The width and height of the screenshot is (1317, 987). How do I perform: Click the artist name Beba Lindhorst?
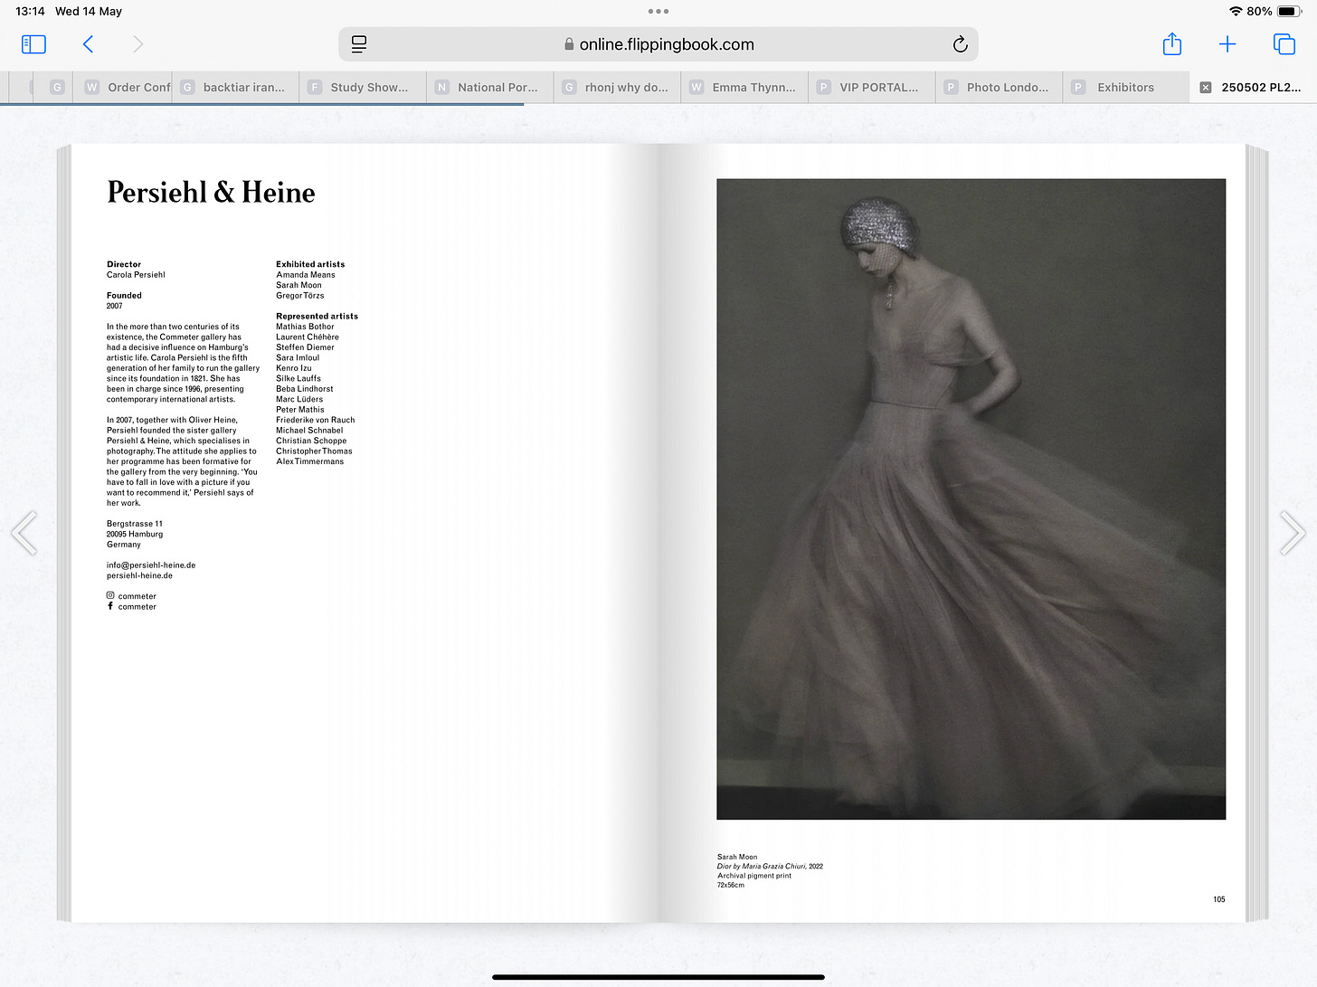(x=305, y=389)
